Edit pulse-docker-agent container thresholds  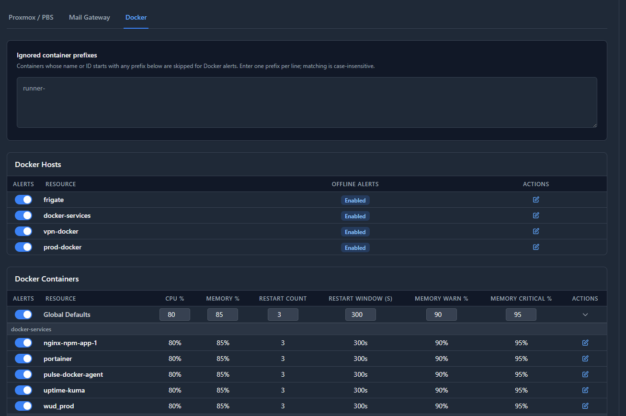pyautogui.click(x=585, y=374)
